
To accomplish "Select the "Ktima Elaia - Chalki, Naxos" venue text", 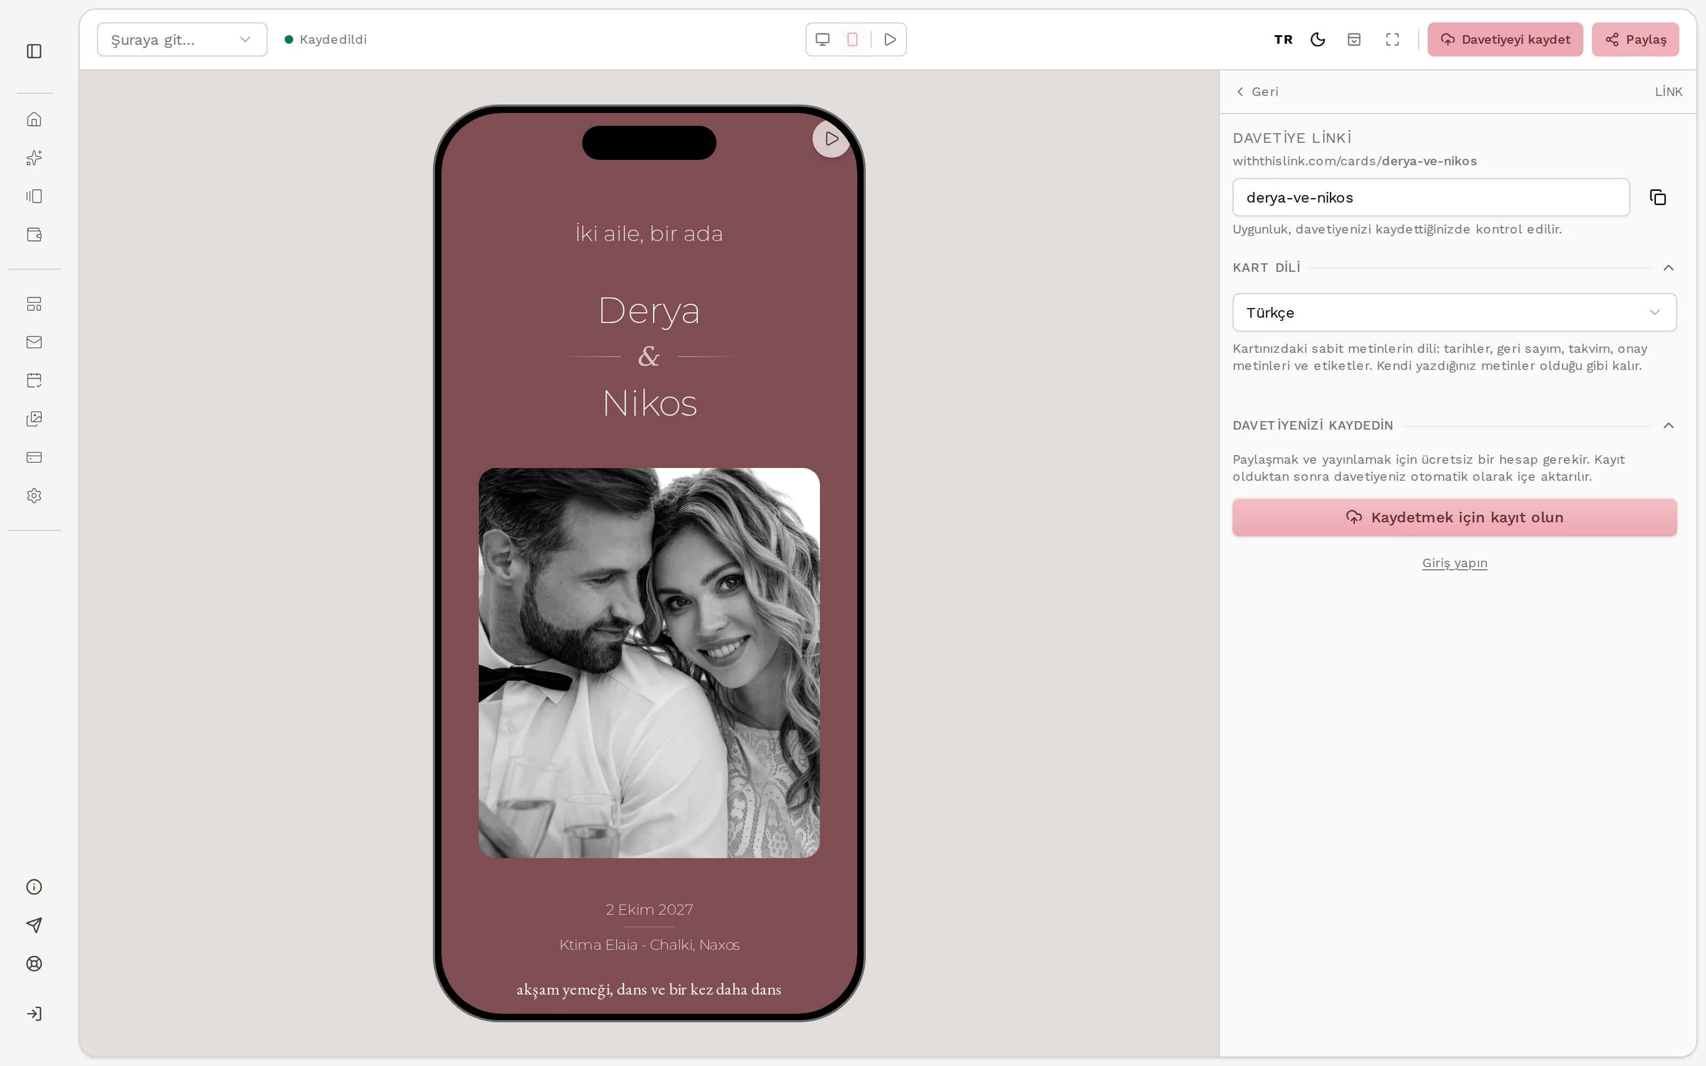I will point(649,944).
